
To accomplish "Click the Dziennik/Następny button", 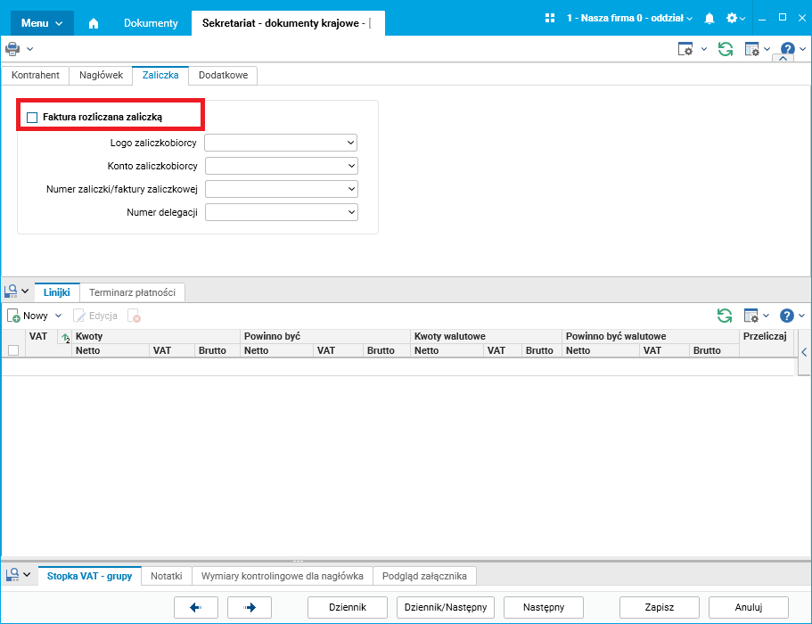I will click(446, 607).
